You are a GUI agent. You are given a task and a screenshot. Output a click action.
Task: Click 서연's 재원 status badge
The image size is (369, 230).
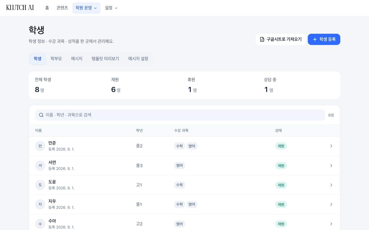[281, 166]
